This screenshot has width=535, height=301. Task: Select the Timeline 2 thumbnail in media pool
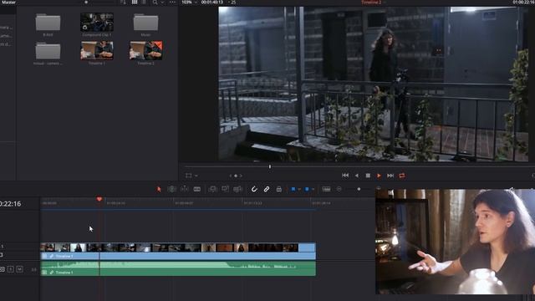pyautogui.click(x=146, y=50)
